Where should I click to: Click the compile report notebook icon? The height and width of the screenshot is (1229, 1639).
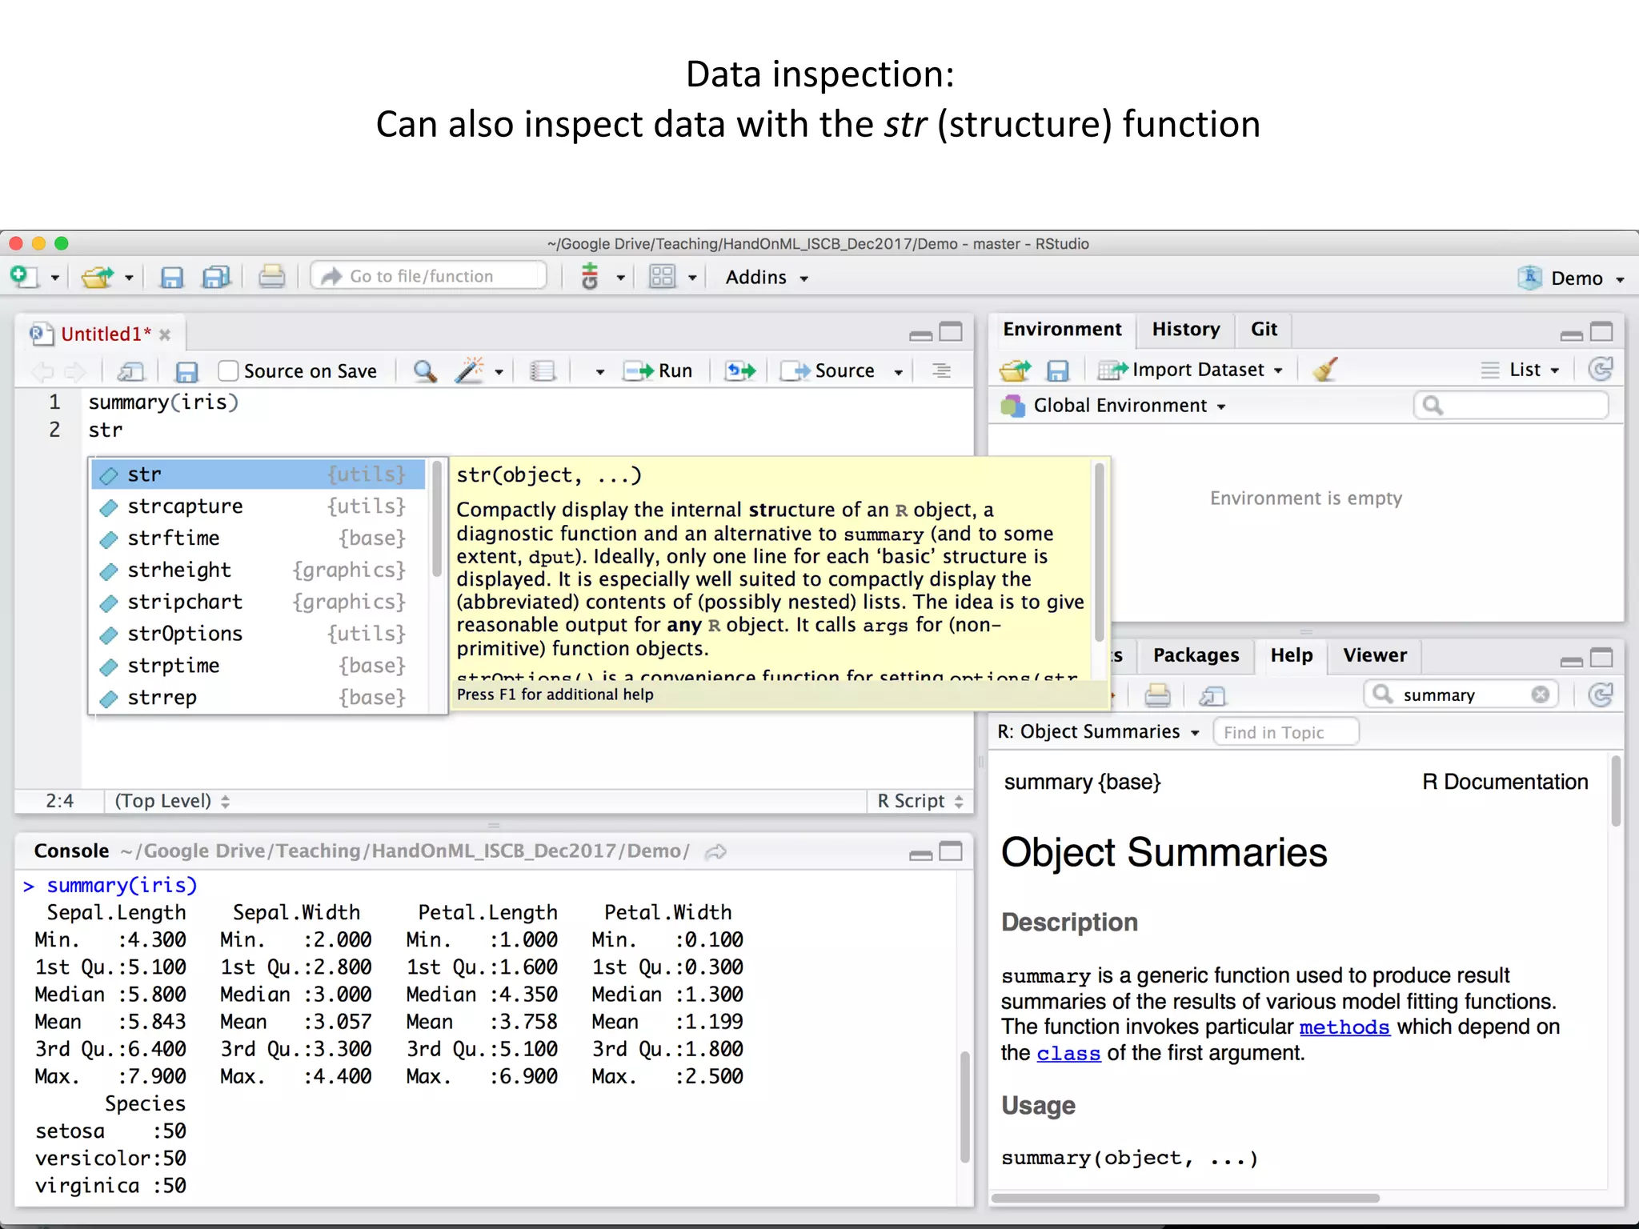click(x=543, y=370)
